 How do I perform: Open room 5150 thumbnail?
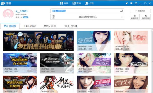coord(131,63)
